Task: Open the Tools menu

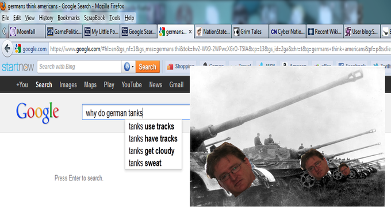Action: point(114,18)
